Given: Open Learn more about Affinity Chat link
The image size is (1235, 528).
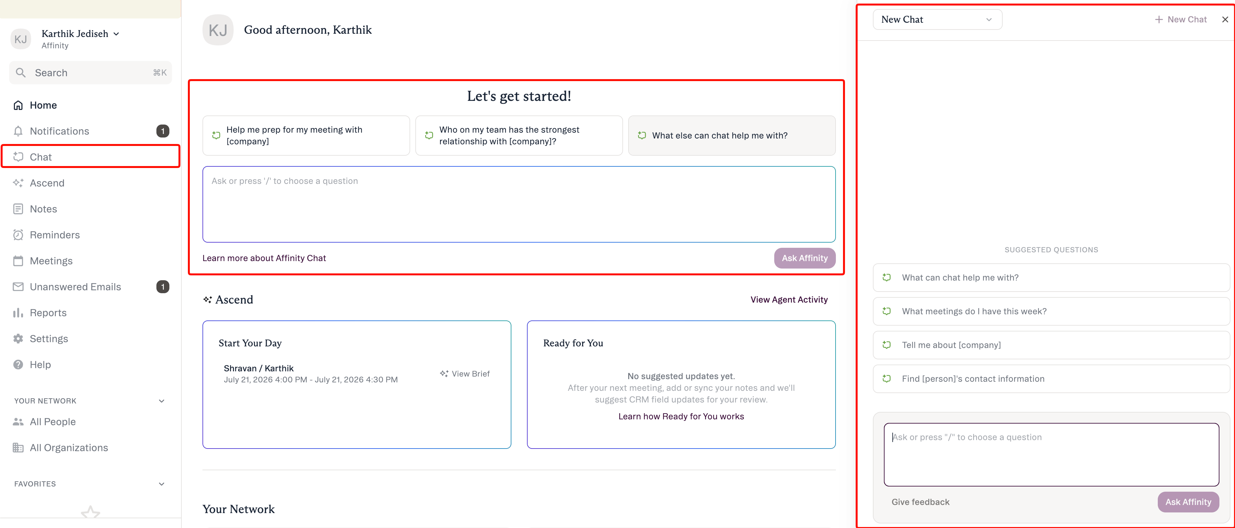Looking at the screenshot, I should pyautogui.click(x=264, y=258).
